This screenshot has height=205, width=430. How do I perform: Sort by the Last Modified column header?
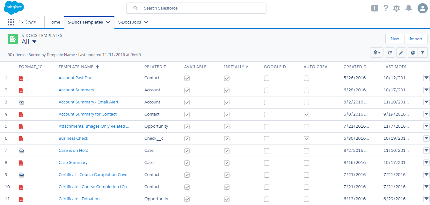click(x=397, y=67)
